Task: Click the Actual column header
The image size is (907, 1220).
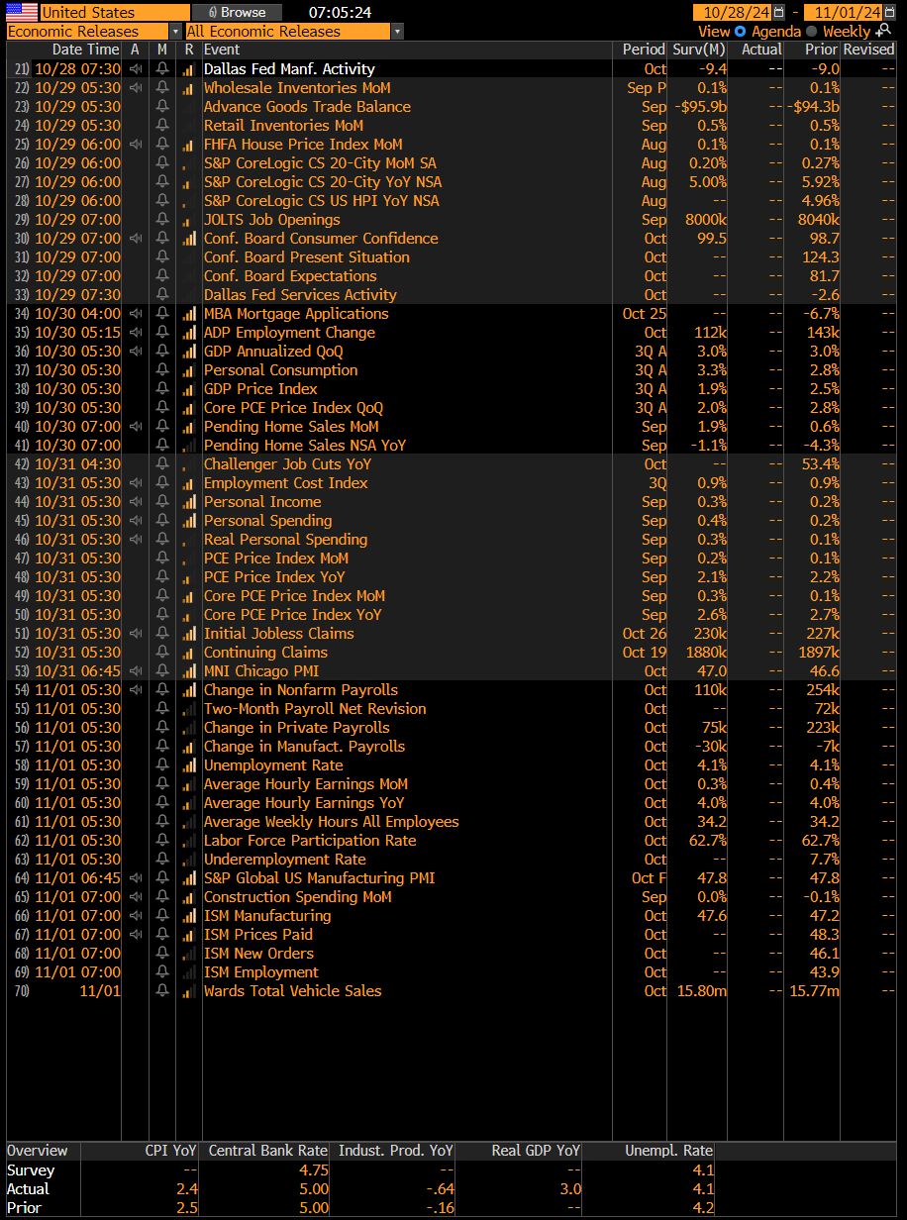Action: point(760,50)
